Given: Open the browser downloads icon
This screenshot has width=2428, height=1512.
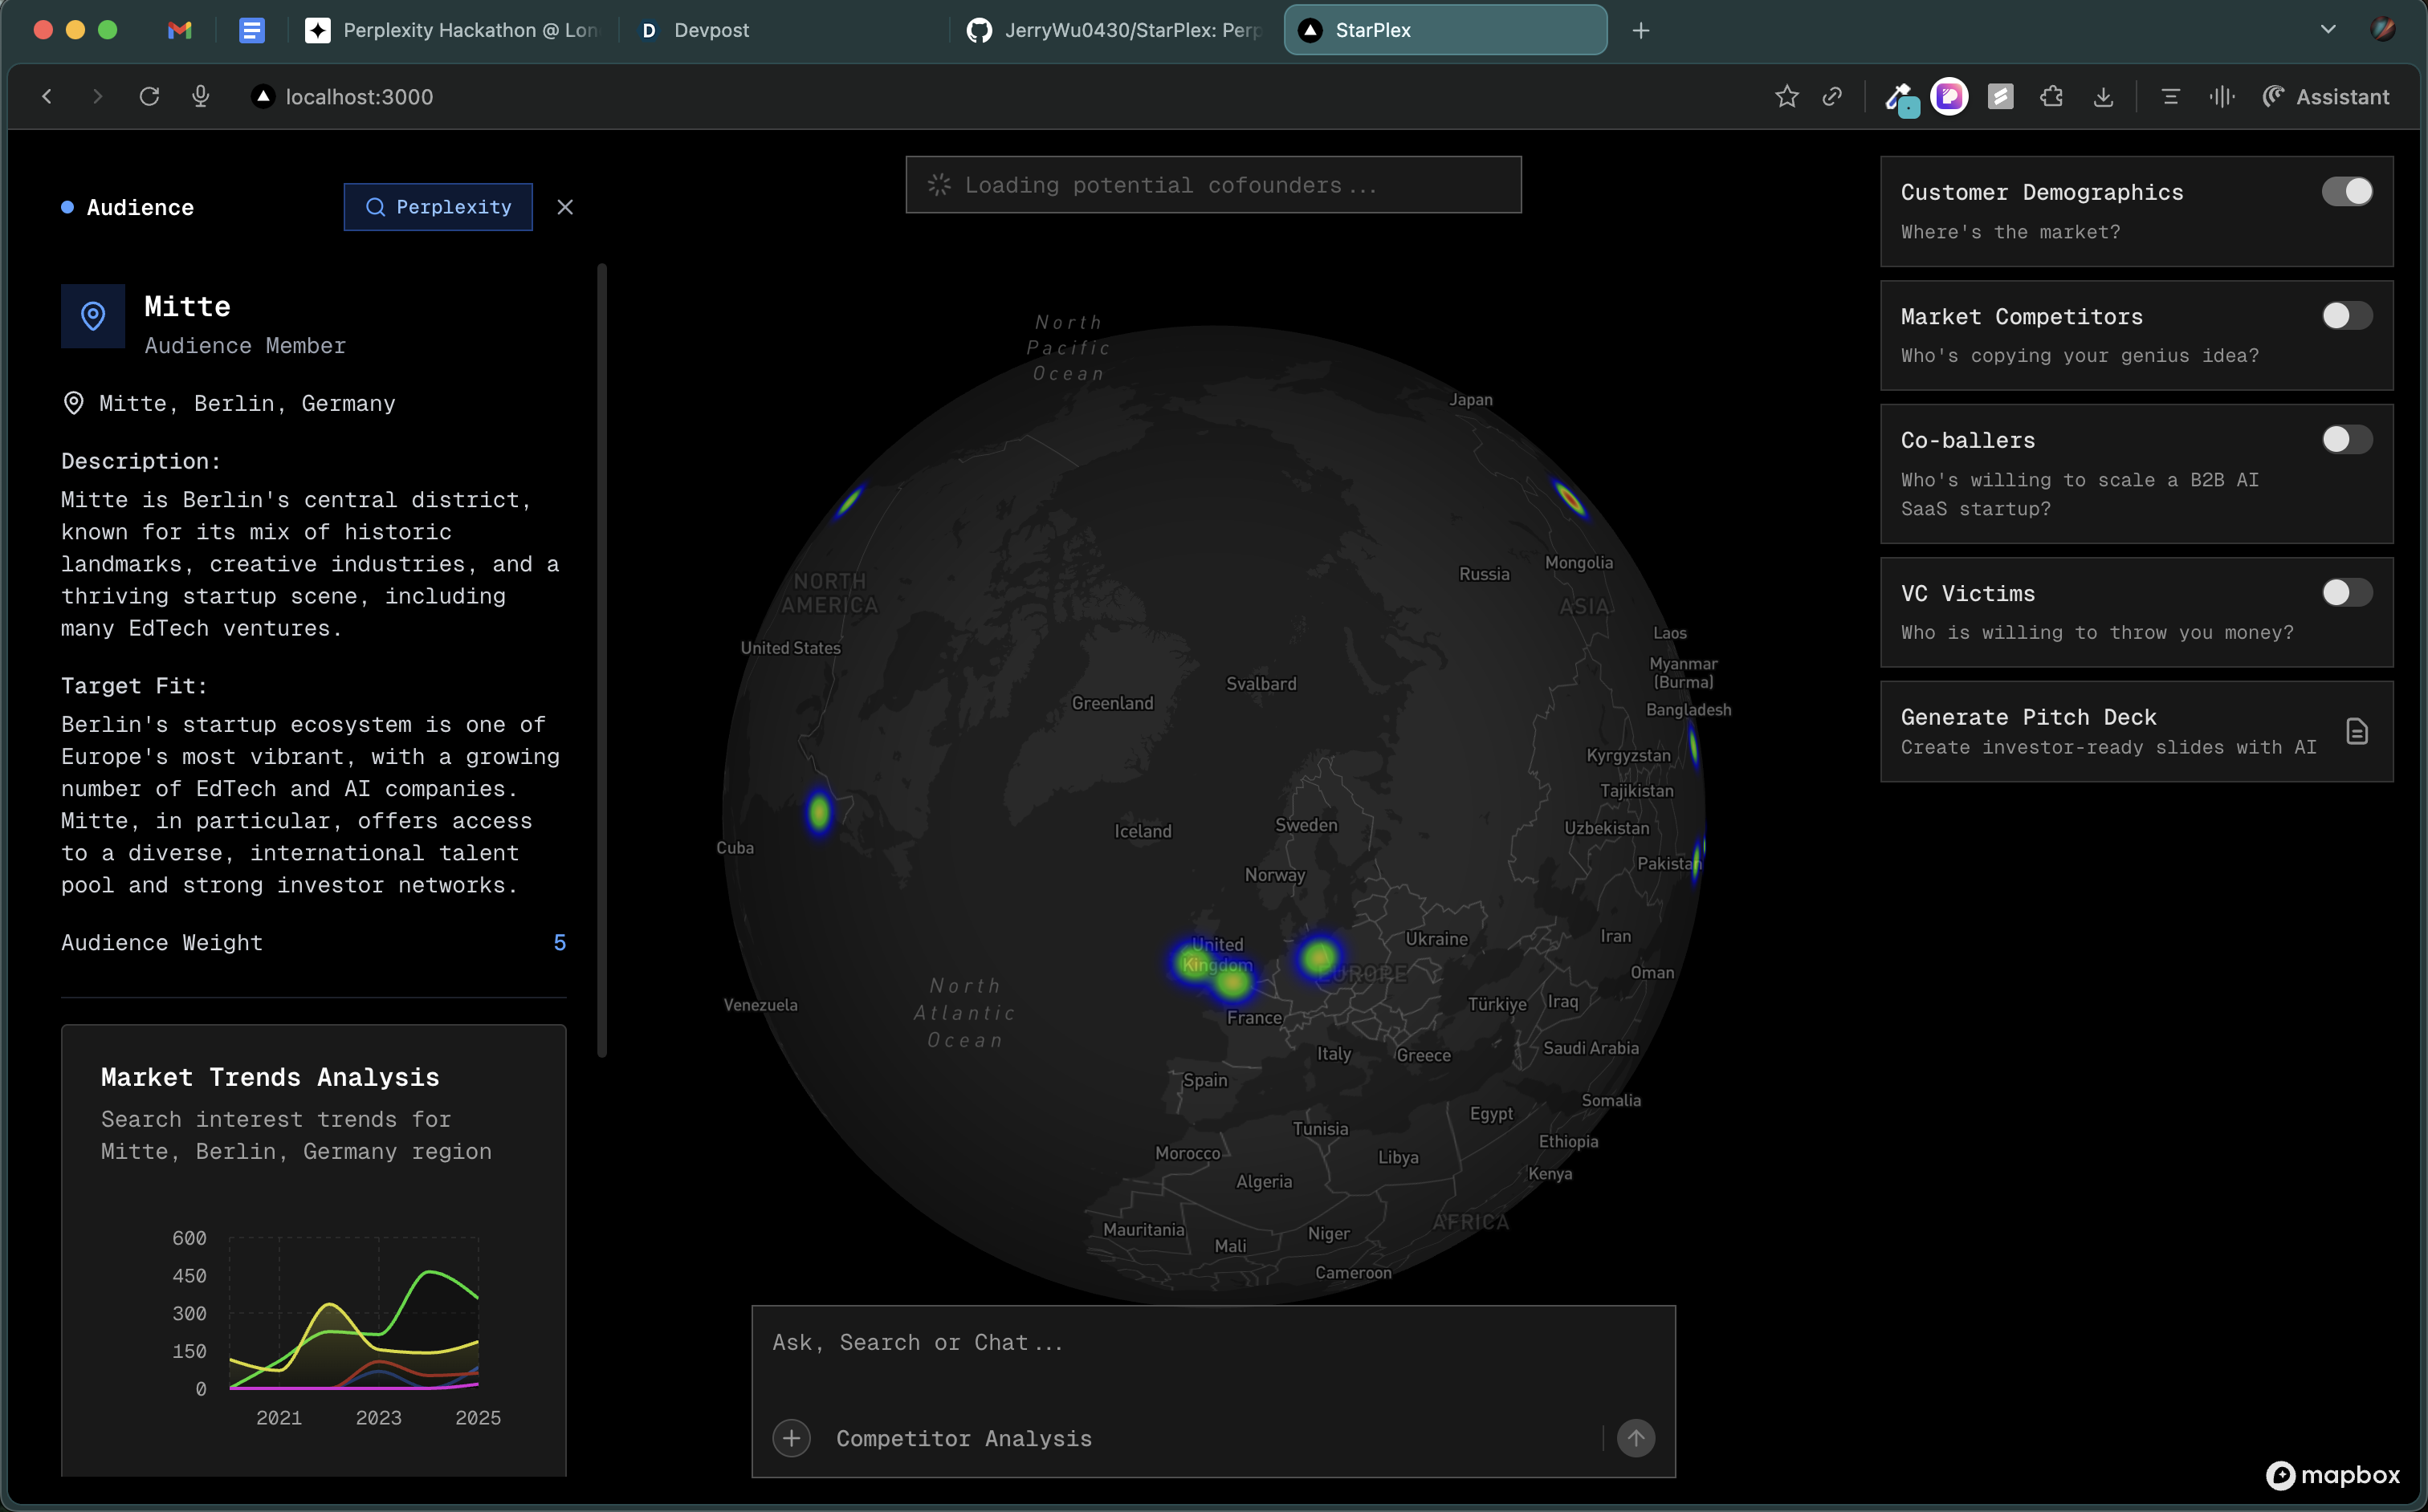Looking at the screenshot, I should pos(2103,97).
